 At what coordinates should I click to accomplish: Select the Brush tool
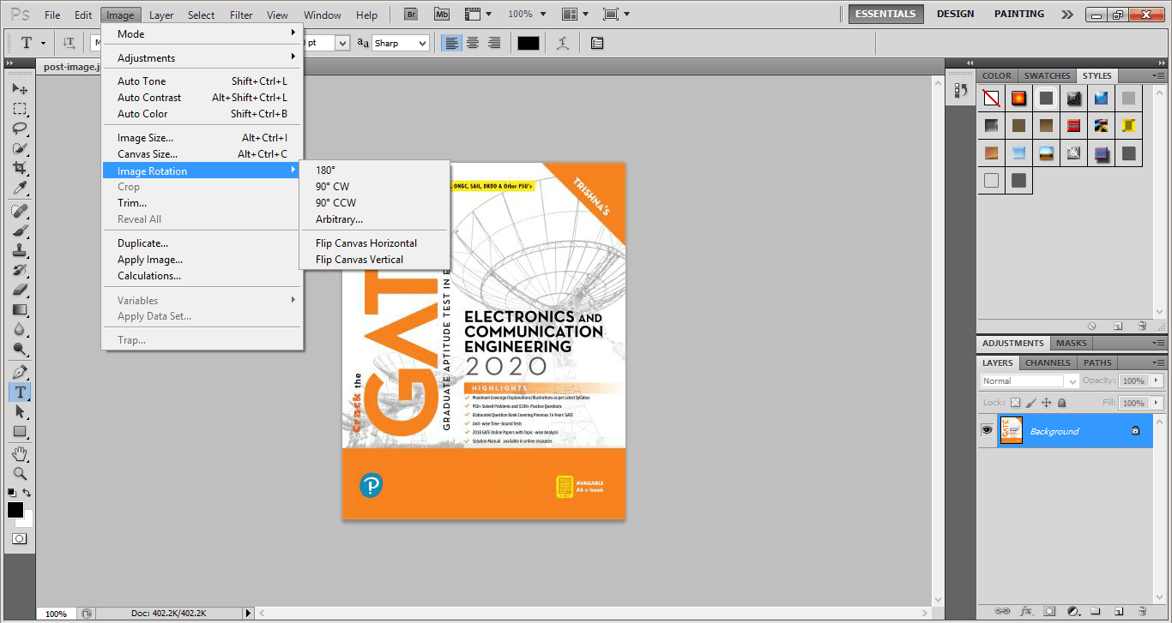(x=19, y=231)
